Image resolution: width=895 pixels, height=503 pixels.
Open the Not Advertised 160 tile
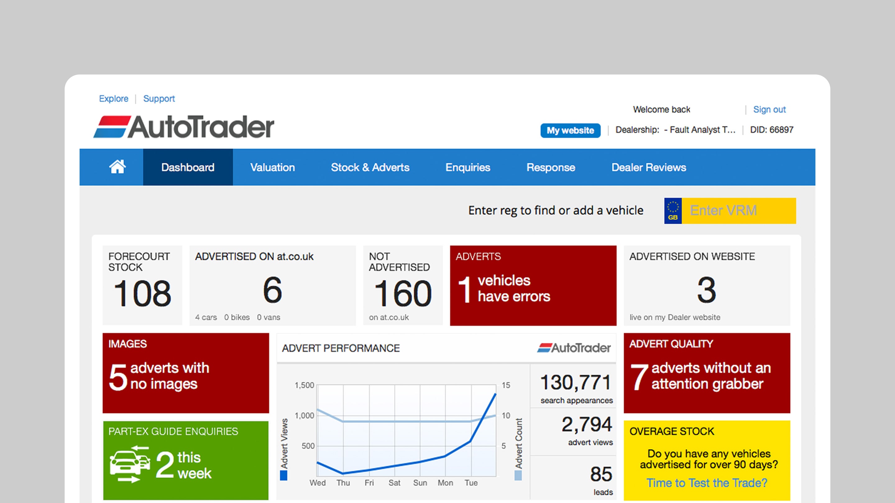point(403,285)
